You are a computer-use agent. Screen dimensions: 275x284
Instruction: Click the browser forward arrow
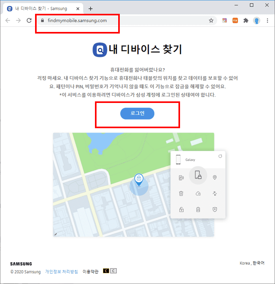tap(18, 21)
